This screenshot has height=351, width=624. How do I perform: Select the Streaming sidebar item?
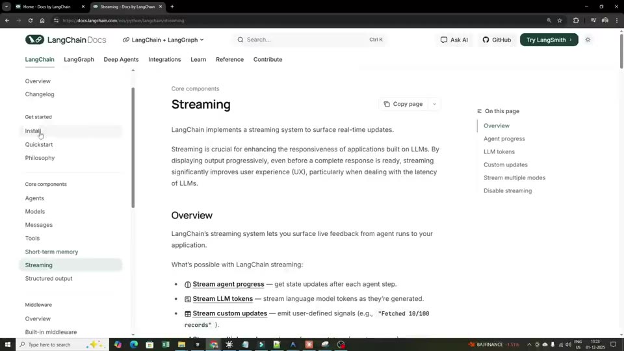click(70, 265)
